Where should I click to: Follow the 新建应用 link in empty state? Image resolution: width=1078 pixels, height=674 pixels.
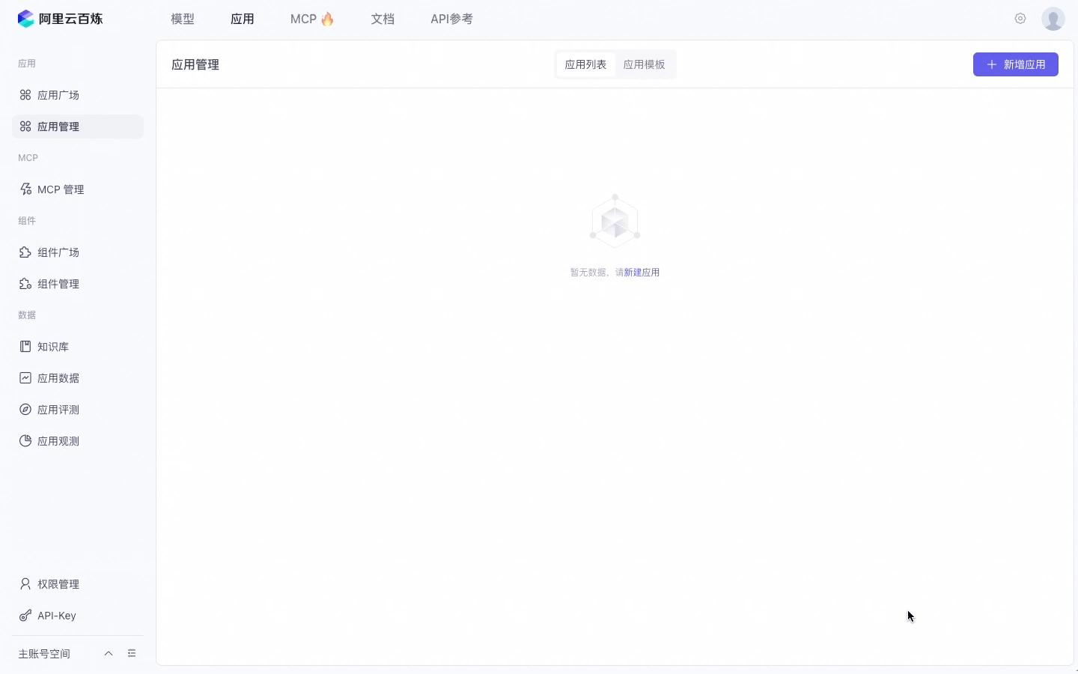point(642,273)
